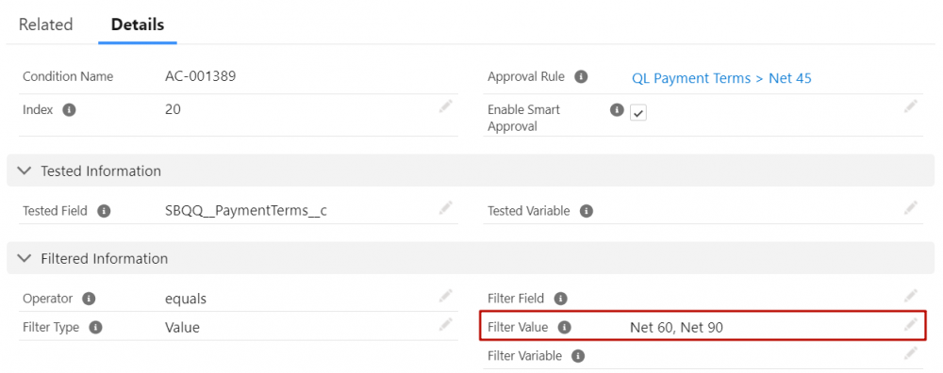Image resolution: width=943 pixels, height=373 pixels.
Task: Click the Filter Field info icon
Action: pos(560,299)
